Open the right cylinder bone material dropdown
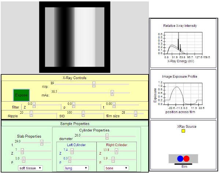 click(117, 168)
